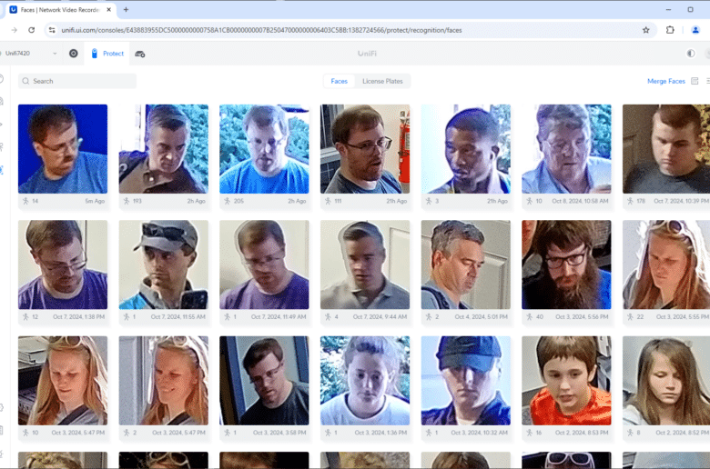The width and height of the screenshot is (710, 469).
Task: Select the Protect application tab
Action: 107,54
